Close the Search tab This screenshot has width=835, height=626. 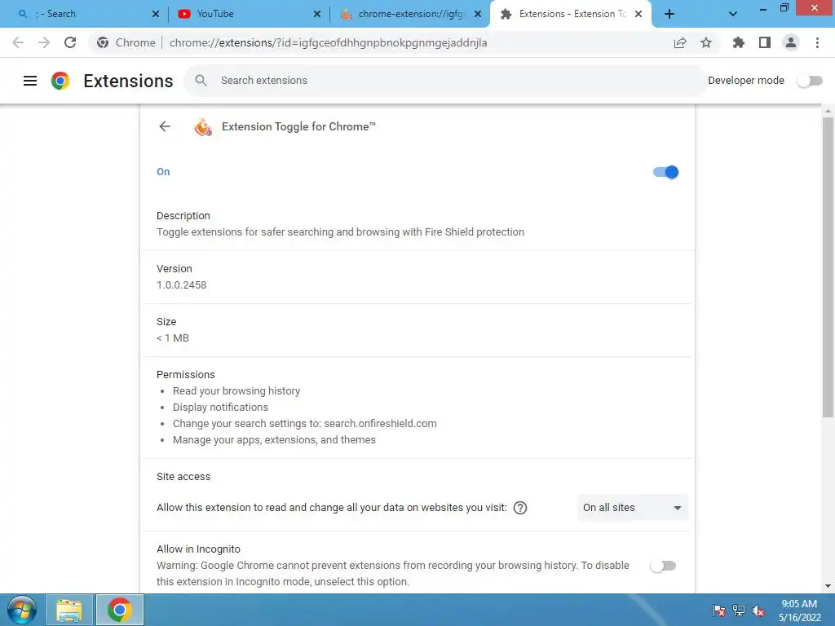point(156,14)
